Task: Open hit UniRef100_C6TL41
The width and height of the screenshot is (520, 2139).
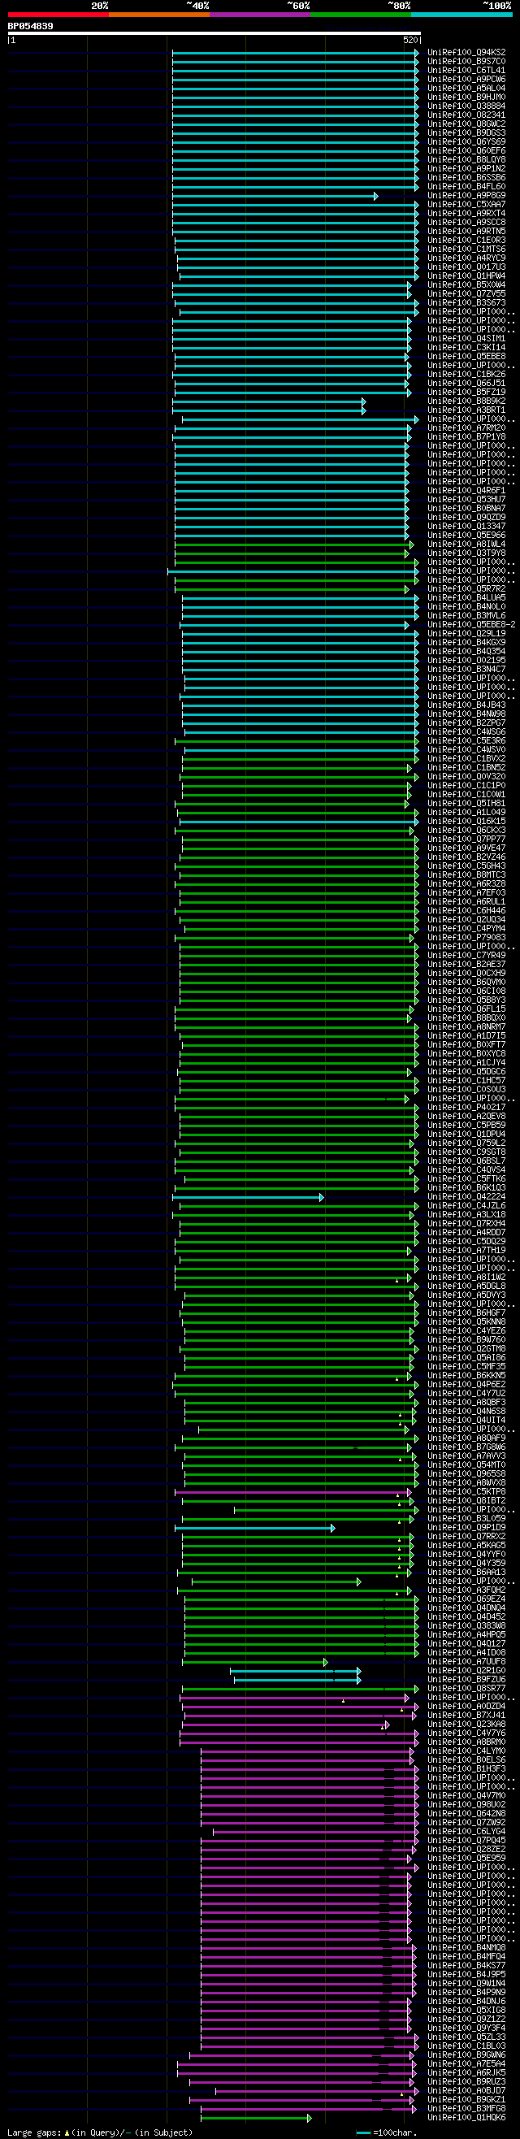Action: [467, 71]
